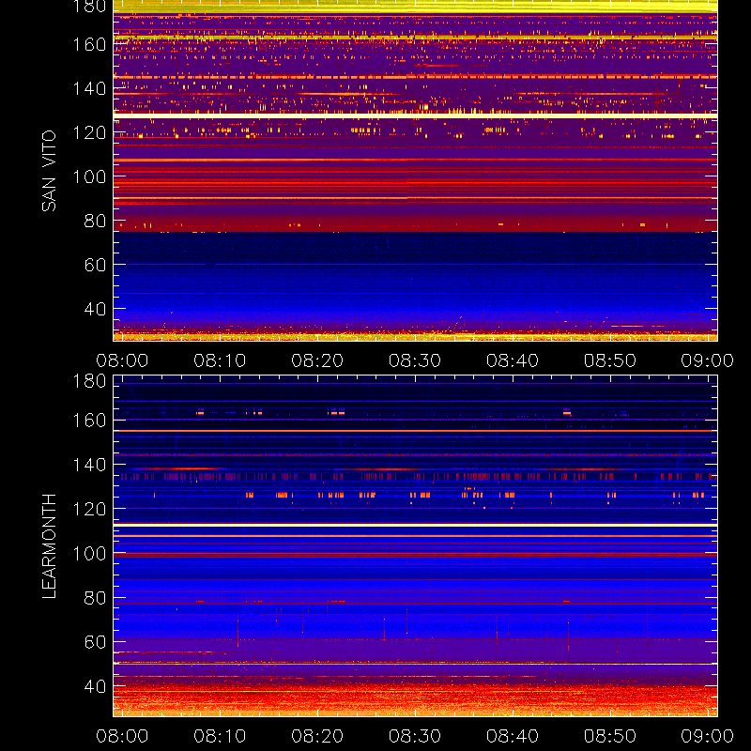Image resolution: width=751 pixels, height=751 pixels.
Task: Click the SAN VITO axis label
Action: 49,171
